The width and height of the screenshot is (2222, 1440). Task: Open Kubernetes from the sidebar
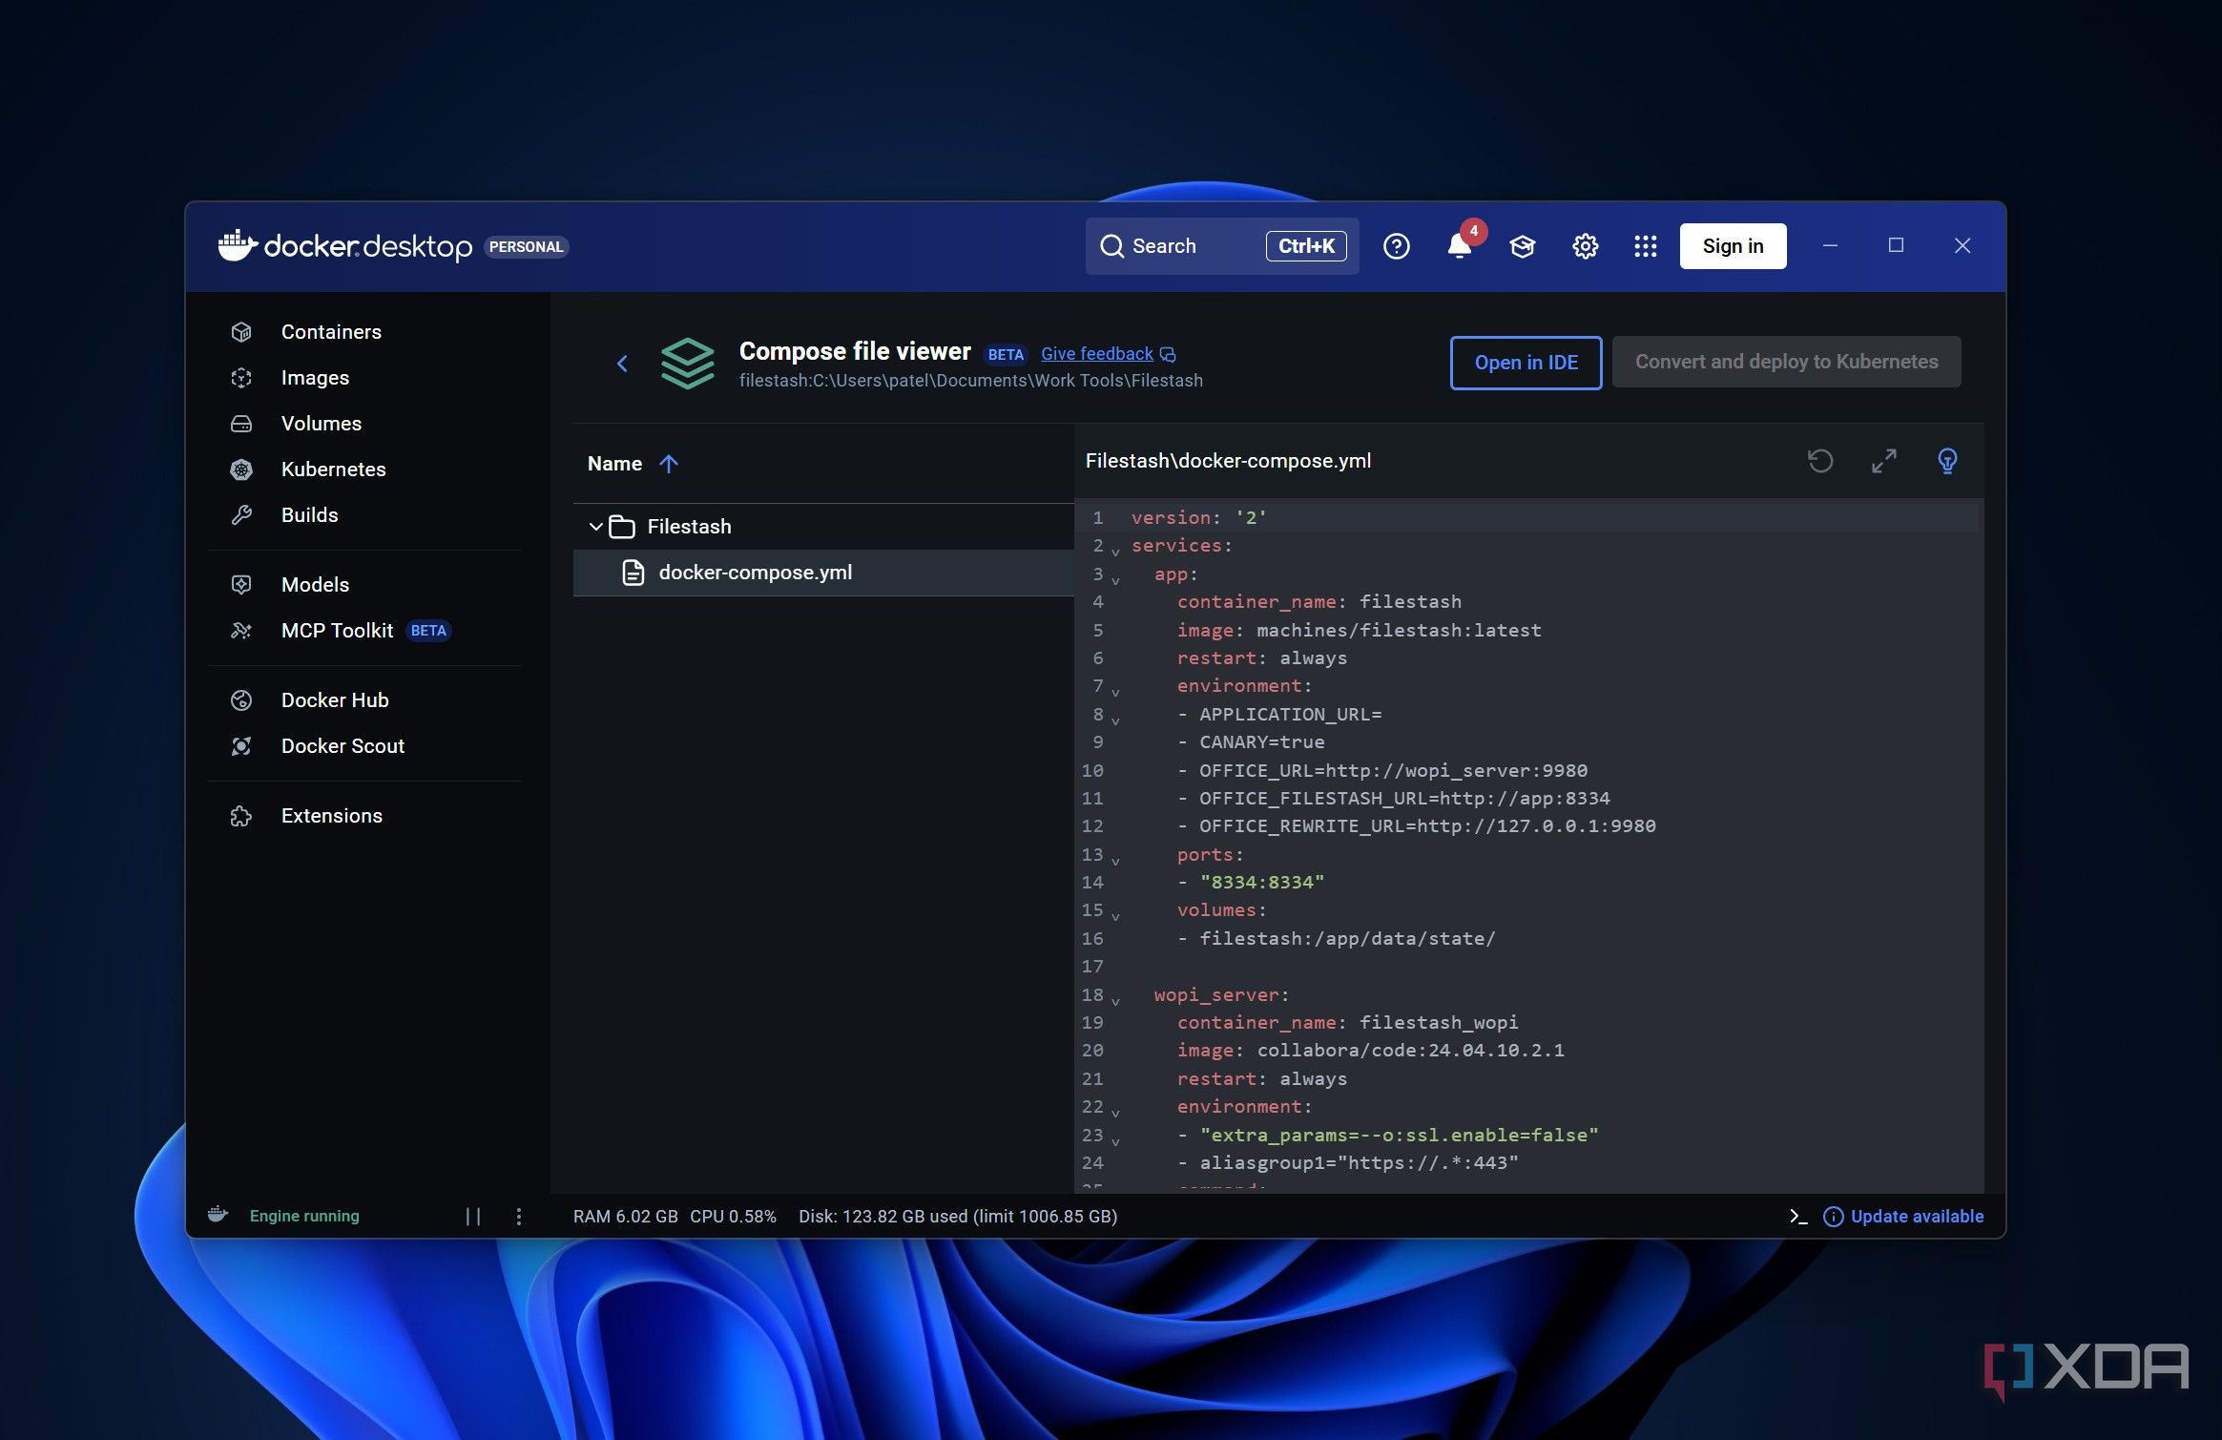(x=333, y=470)
